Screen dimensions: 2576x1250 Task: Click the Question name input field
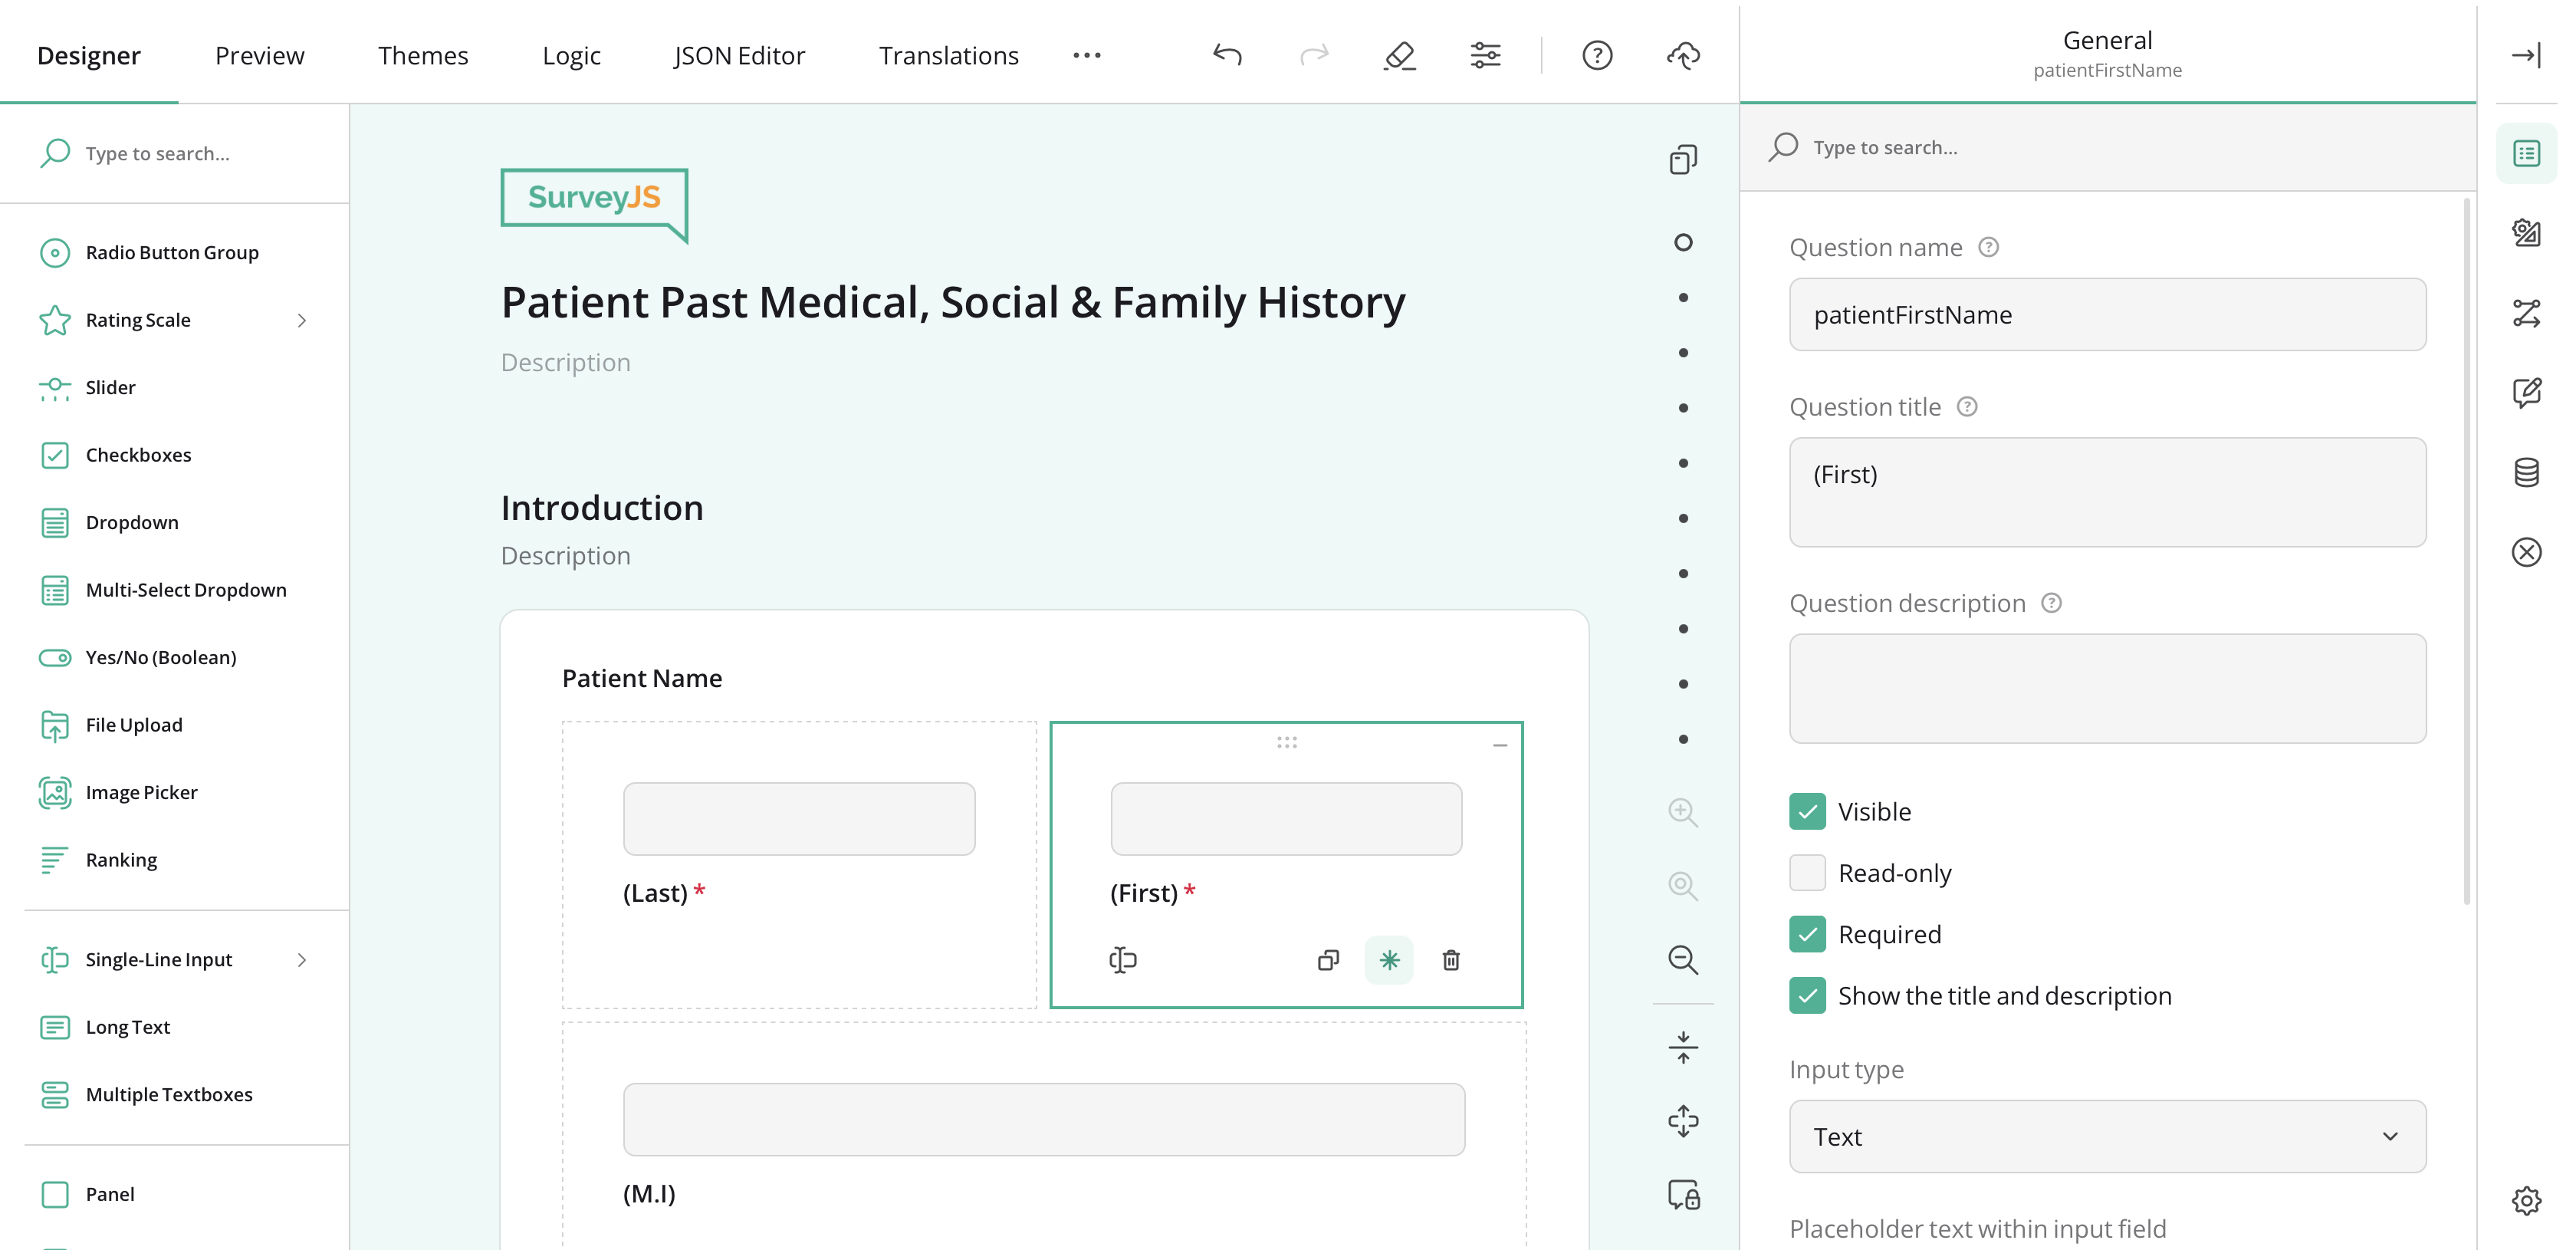coord(2107,315)
